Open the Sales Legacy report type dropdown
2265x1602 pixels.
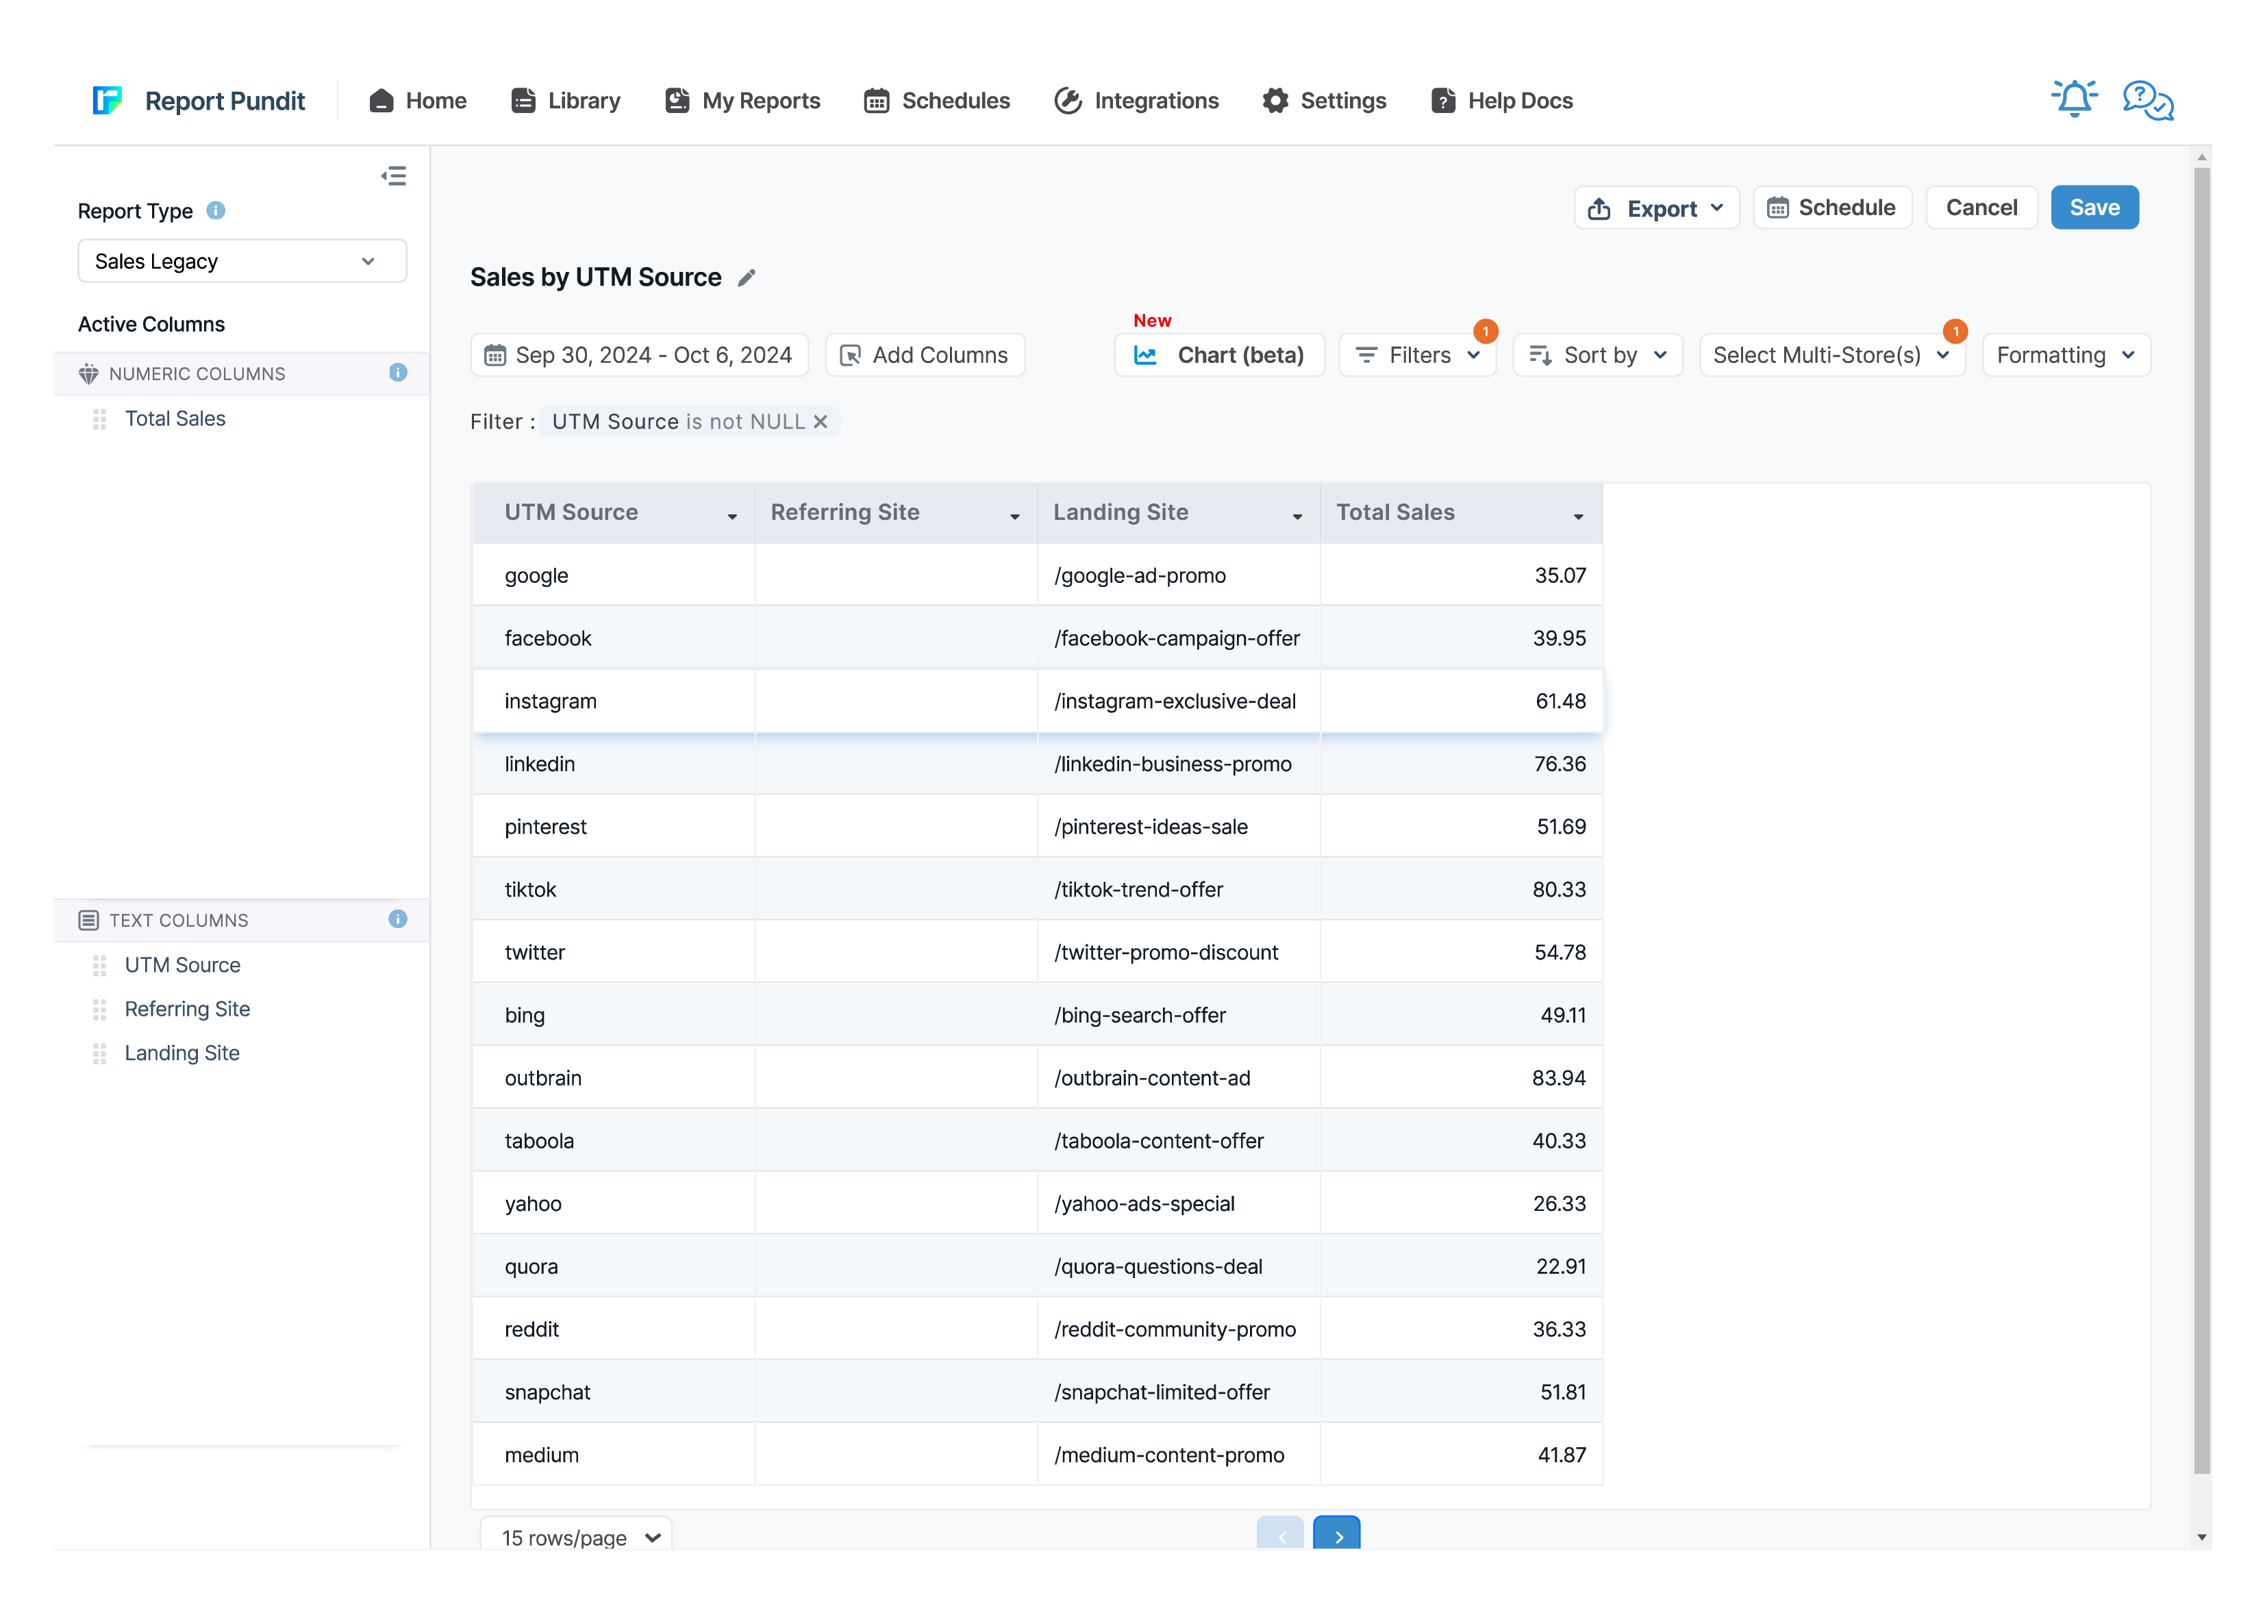tap(242, 262)
